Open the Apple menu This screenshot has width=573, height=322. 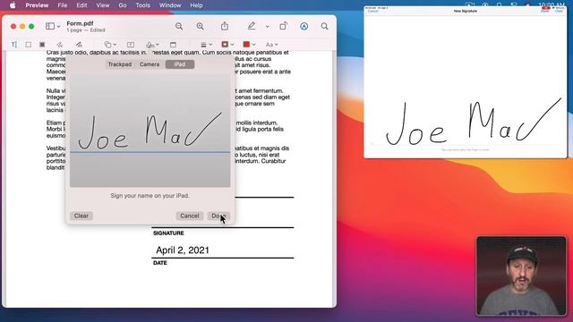pos(13,5)
